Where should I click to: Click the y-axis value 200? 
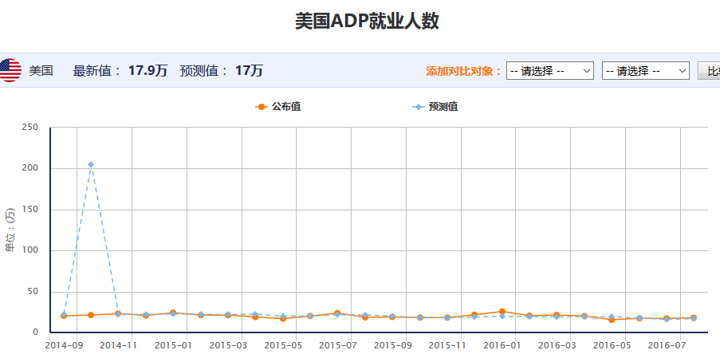tap(30, 168)
